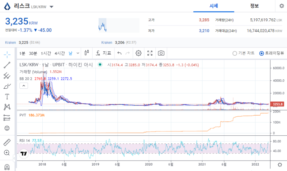The height and width of the screenshot is (171, 287).
Task: Select the crosshair cursor tool
Action: [7, 55]
